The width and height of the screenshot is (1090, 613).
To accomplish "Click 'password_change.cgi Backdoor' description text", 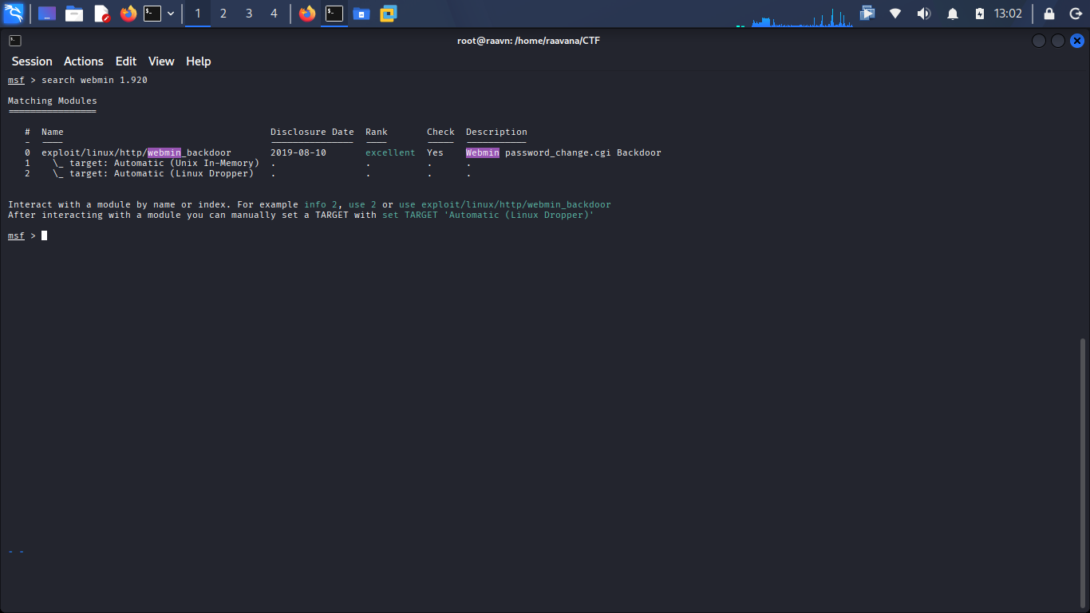I will click(x=583, y=152).
